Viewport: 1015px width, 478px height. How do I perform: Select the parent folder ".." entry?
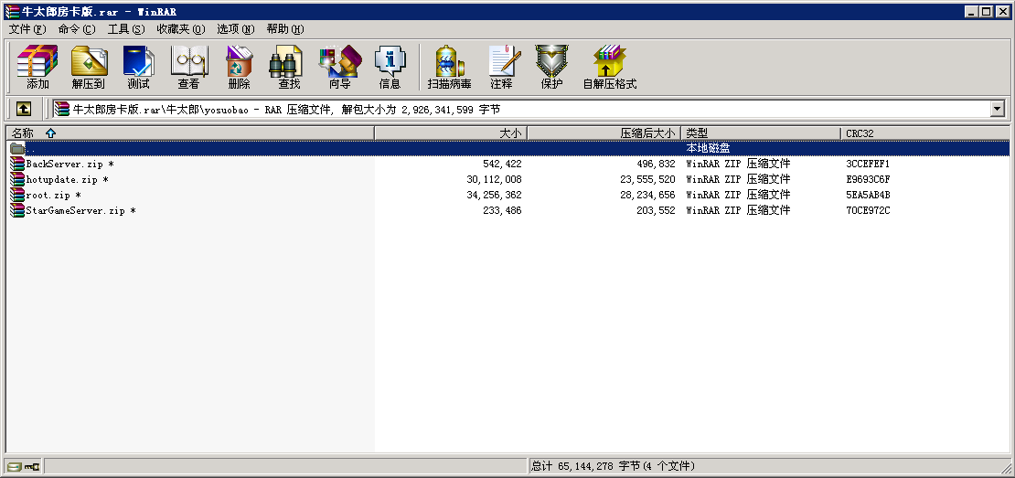(x=30, y=148)
